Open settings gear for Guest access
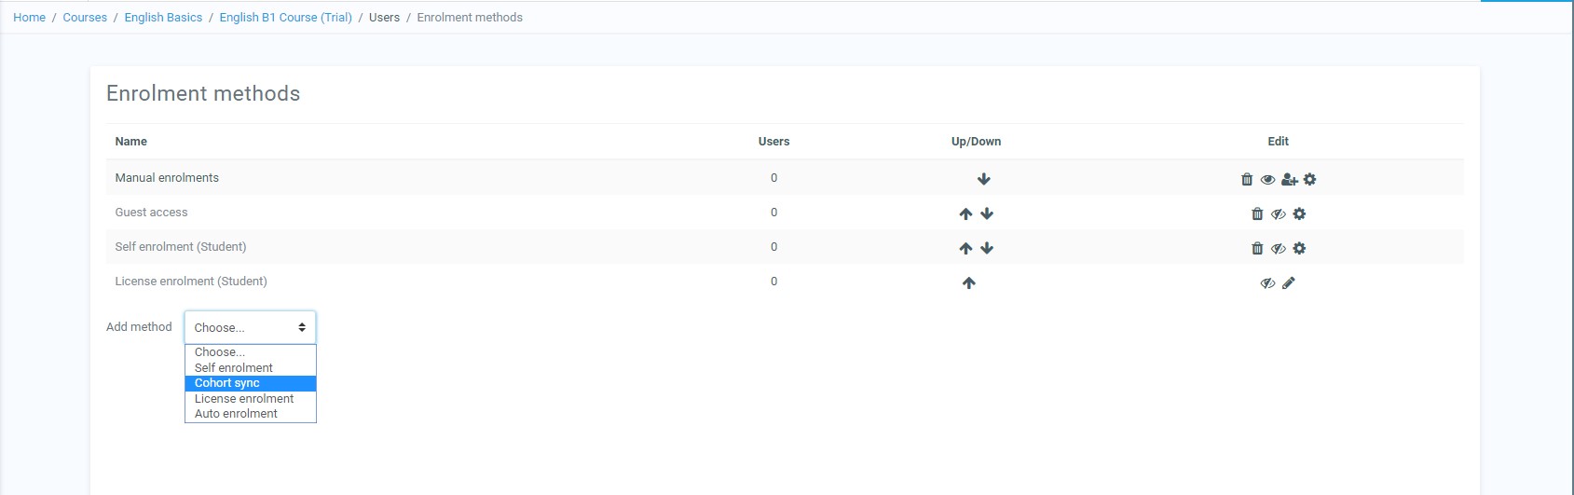This screenshot has height=495, width=1574. pyautogui.click(x=1300, y=213)
